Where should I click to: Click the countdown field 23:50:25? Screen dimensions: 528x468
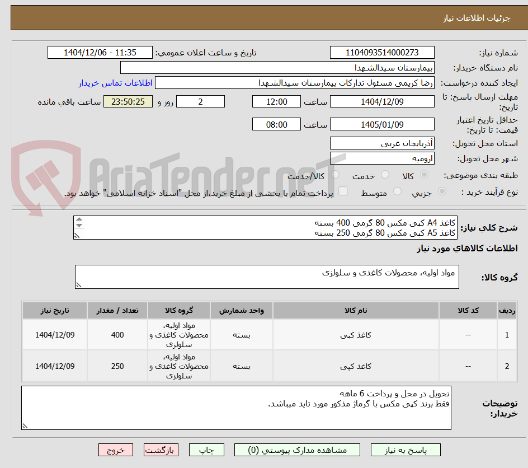point(128,101)
